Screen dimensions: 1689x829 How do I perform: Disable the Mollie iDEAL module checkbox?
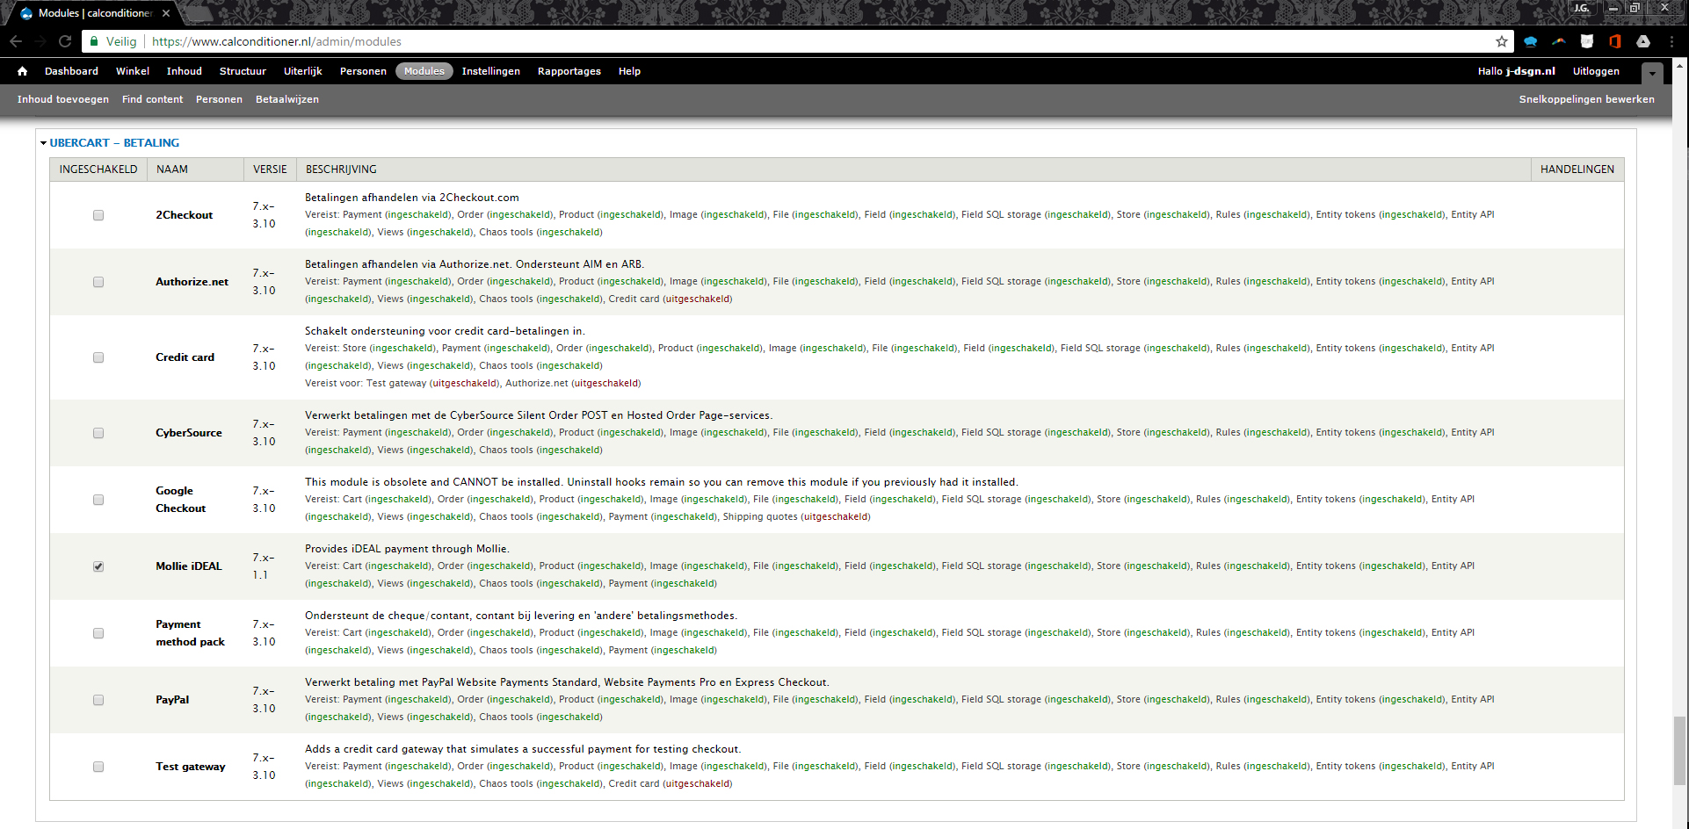tap(98, 566)
